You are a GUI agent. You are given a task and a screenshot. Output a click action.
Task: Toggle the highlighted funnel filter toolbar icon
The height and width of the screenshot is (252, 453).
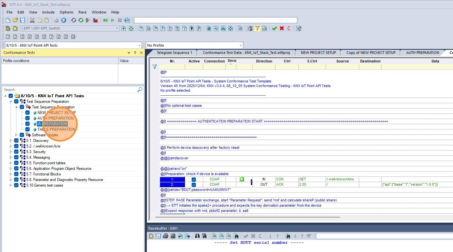257,29
